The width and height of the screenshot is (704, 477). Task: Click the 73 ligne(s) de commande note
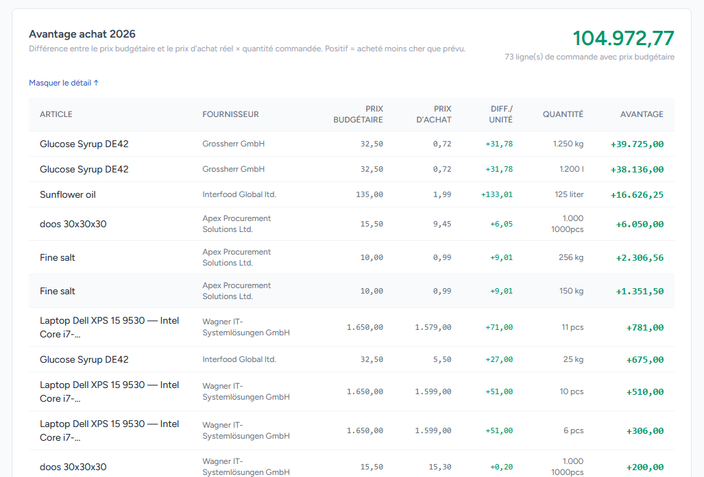coord(590,57)
